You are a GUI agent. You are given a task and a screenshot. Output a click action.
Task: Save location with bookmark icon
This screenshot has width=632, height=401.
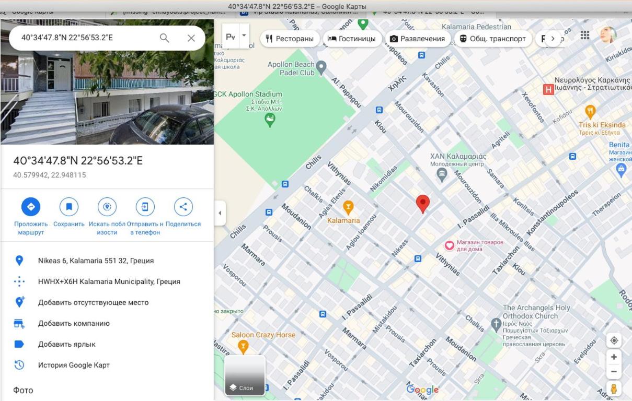[68, 207]
